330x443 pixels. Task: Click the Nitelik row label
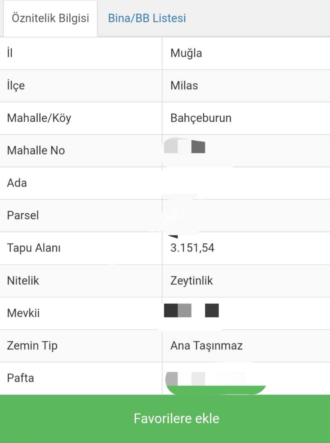point(23,281)
